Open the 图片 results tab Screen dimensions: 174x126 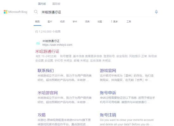coord(50,22)
